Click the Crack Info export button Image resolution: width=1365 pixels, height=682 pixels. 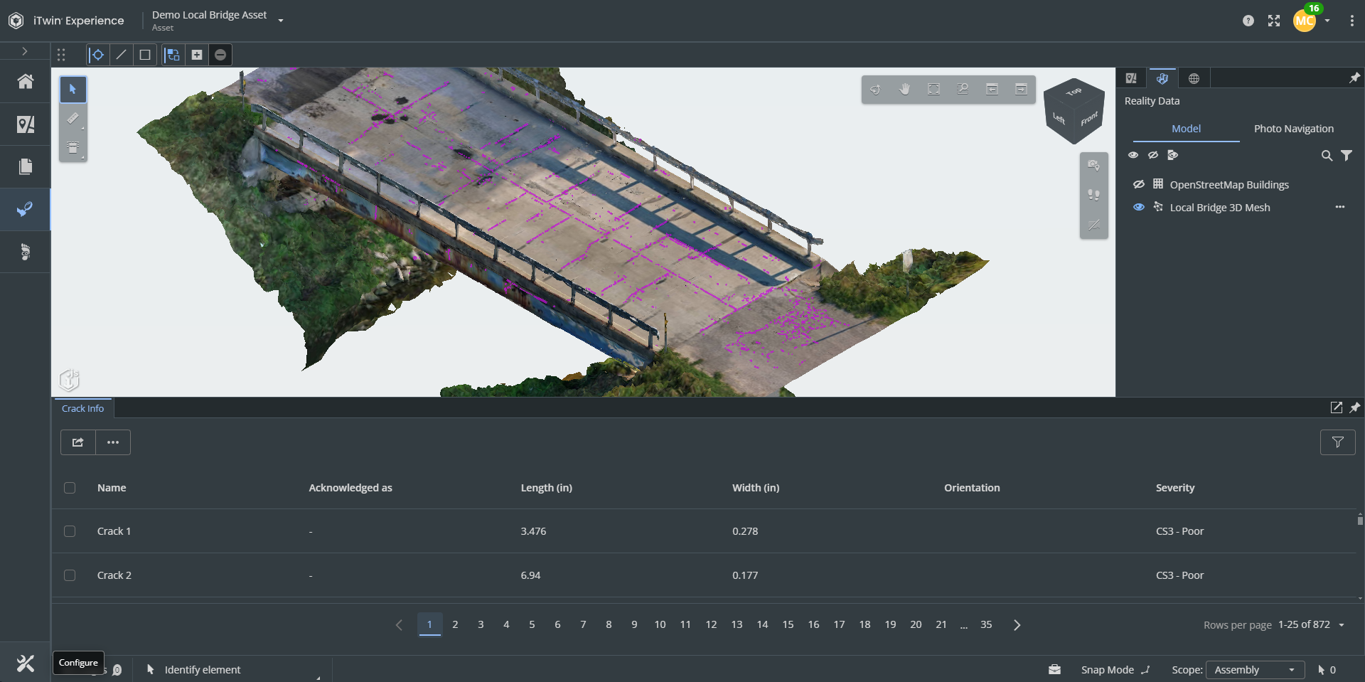tap(78, 442)
